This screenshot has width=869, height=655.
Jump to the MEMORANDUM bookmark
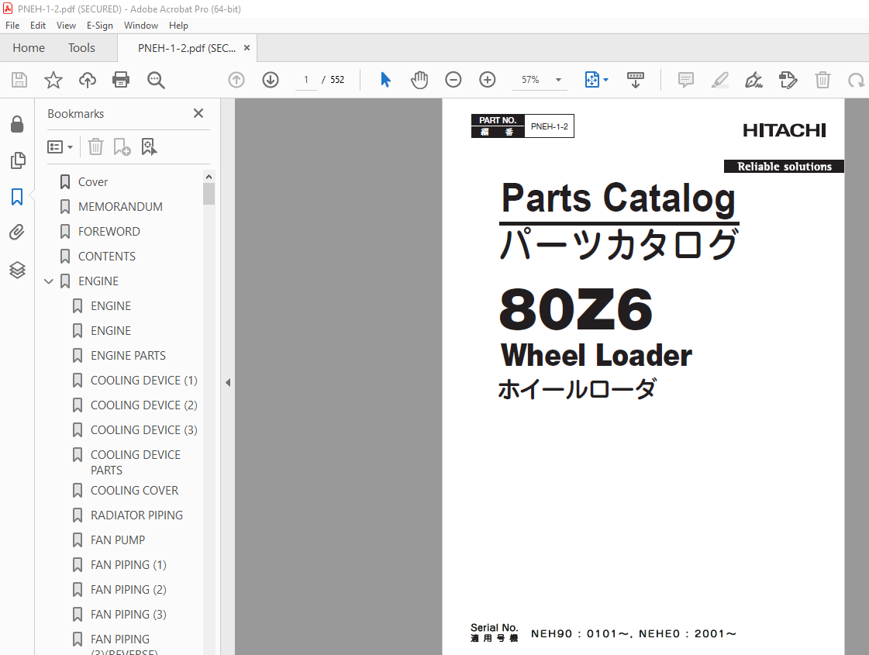120,207
